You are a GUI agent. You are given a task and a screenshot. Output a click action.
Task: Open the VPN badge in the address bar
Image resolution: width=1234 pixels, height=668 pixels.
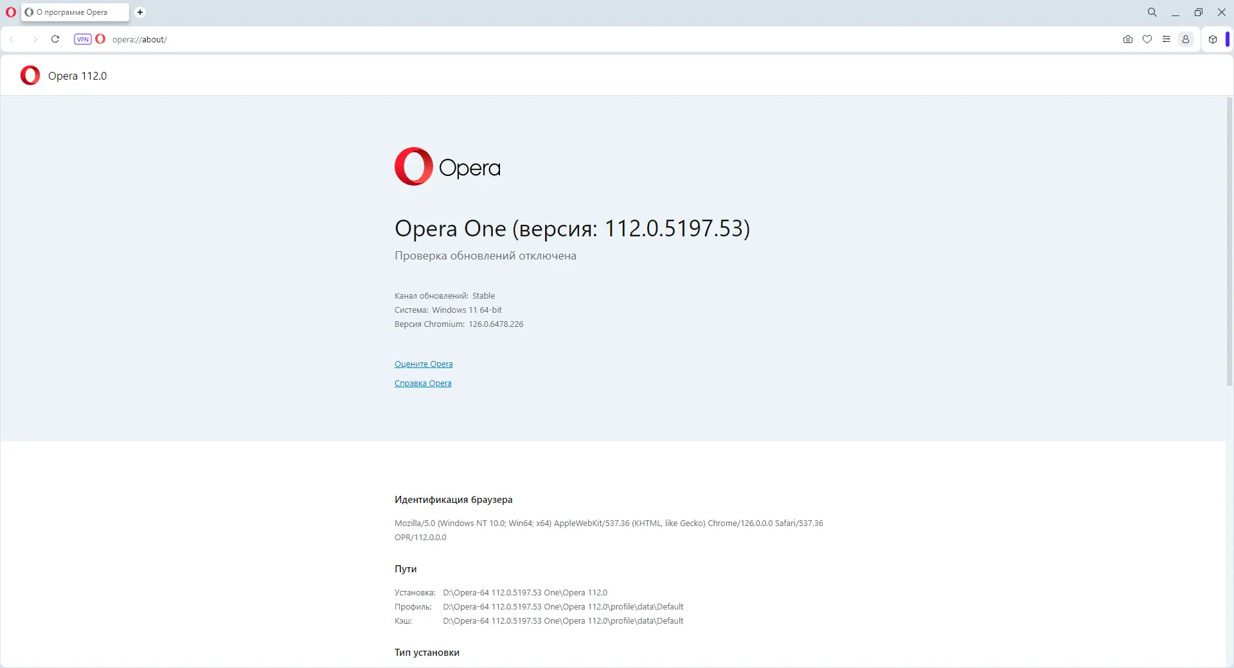pyautogui.click(x=83, y=39)
